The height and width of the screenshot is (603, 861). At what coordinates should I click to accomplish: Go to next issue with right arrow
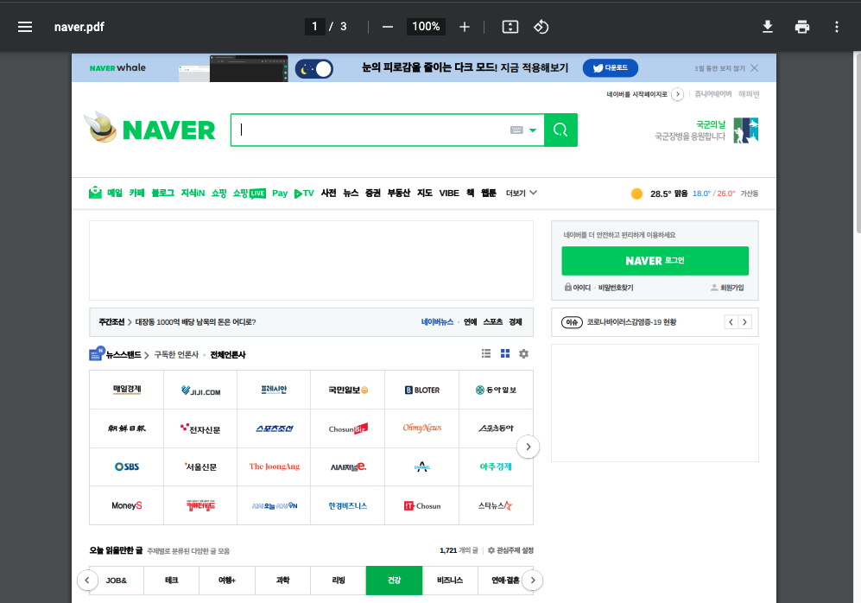tap(745, 322)
